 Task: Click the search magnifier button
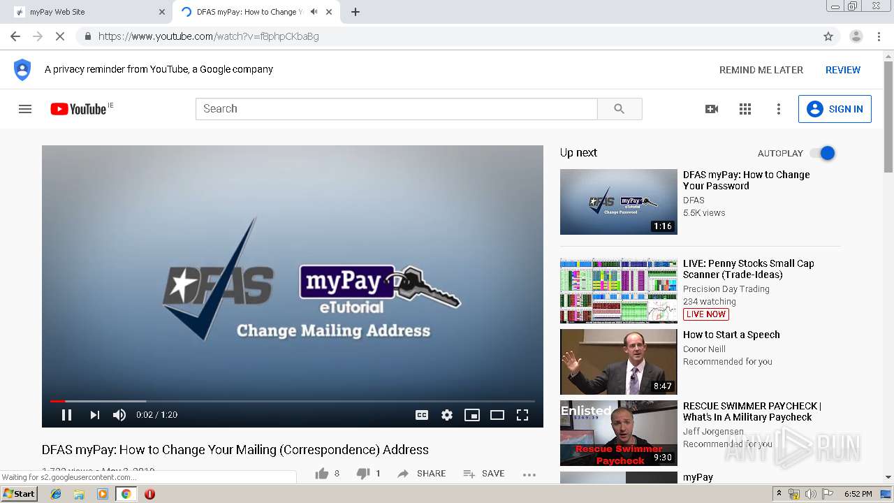[x=620, y=109]
